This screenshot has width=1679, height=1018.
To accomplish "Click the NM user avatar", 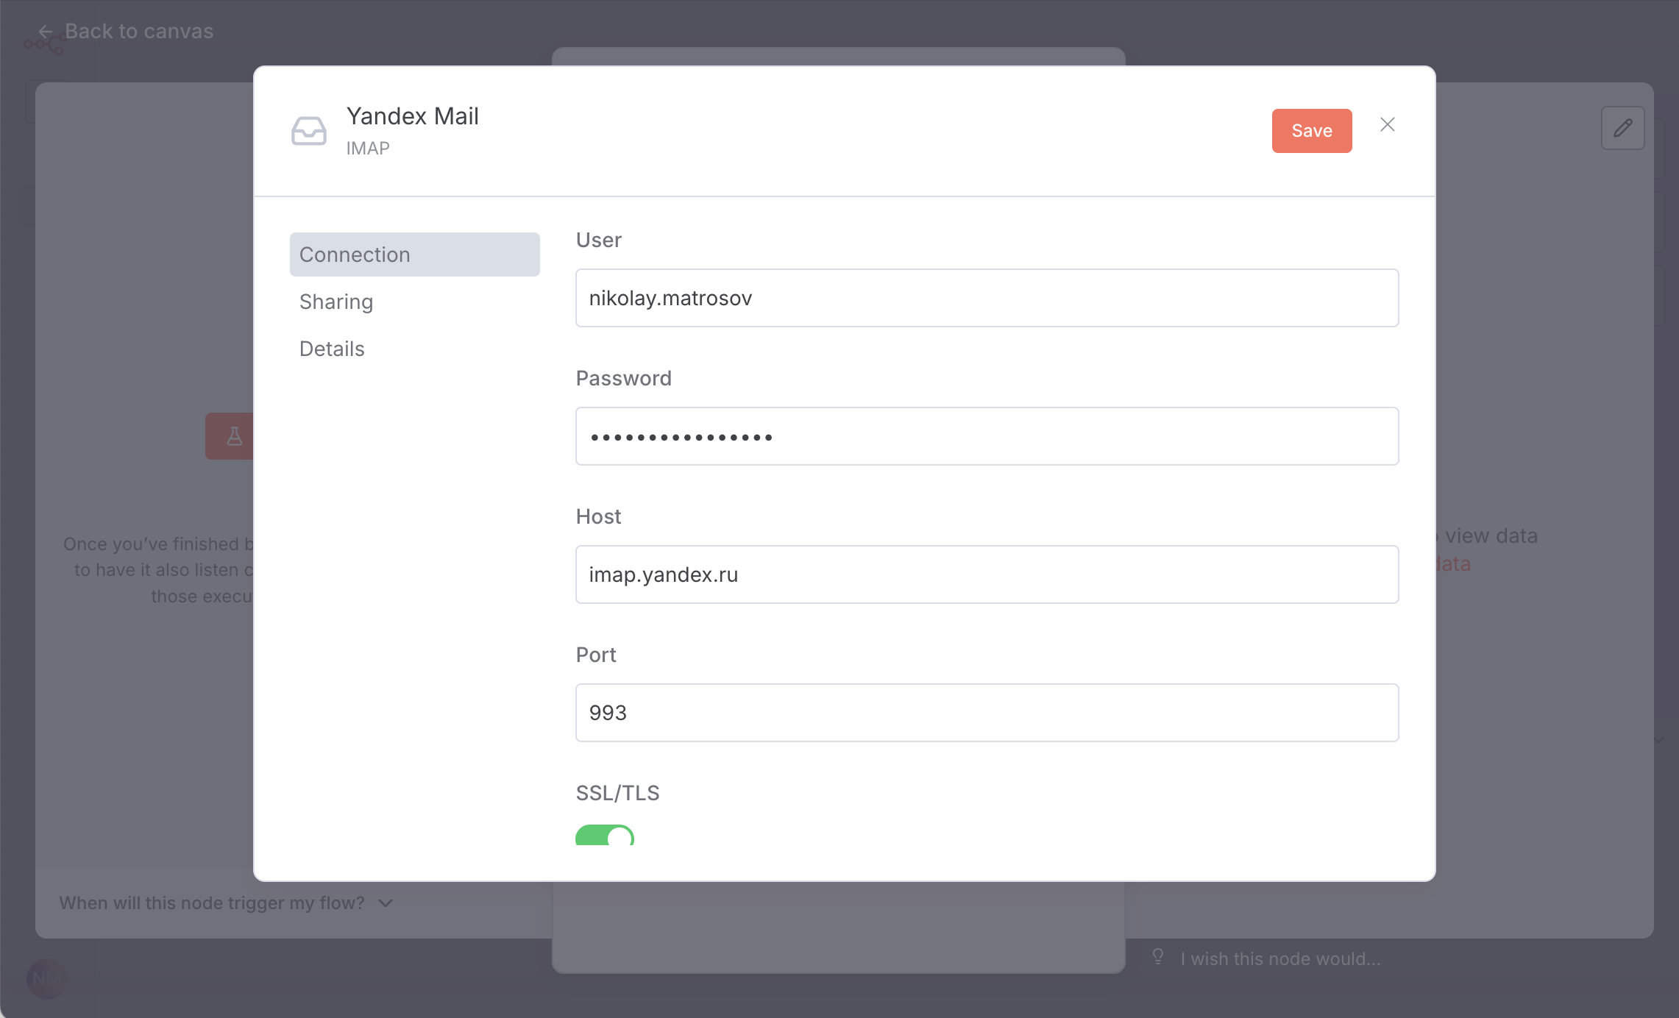I will click(x=46, y=978).
